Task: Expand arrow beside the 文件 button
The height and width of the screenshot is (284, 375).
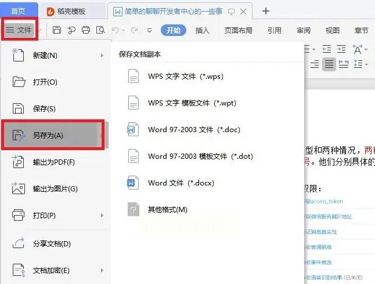Action: coord(40,30)
